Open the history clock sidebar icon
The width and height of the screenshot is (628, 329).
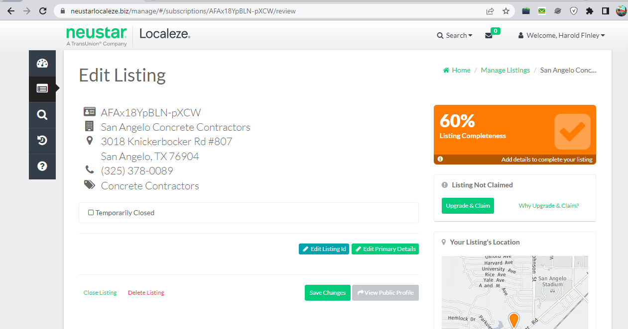[x=42, y=141]
